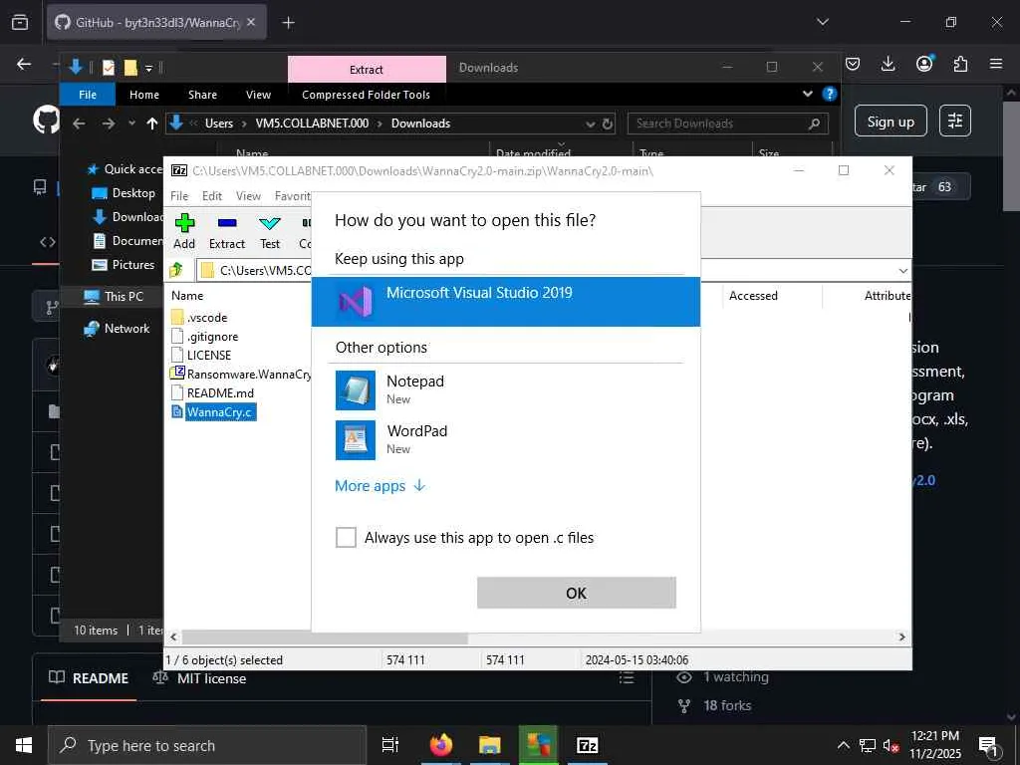Image resolution: width=1020 pixels, height=765 pixels.
Task: List all Firefox tabs dropdown
Action: point(822,22)
